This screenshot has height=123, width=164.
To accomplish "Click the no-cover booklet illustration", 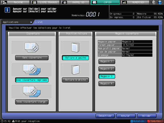I will 32,48.
